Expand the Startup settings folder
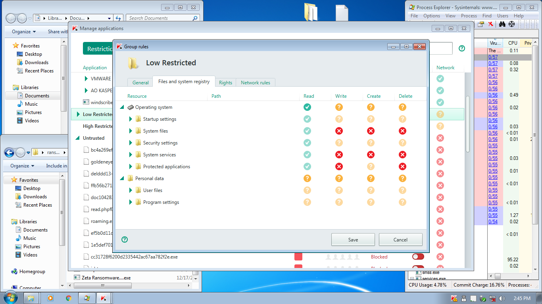Image resolution: width=542 pixels, height=304 pixels. tap(131, 119)
